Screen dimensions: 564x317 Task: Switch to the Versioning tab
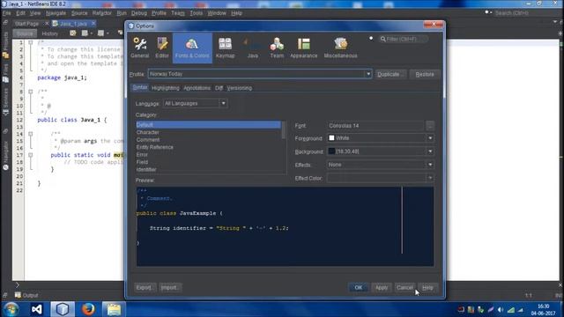click(239, 88)
